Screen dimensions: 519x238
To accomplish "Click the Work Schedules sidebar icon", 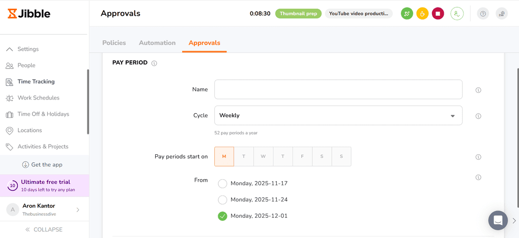I will (9, 98).
